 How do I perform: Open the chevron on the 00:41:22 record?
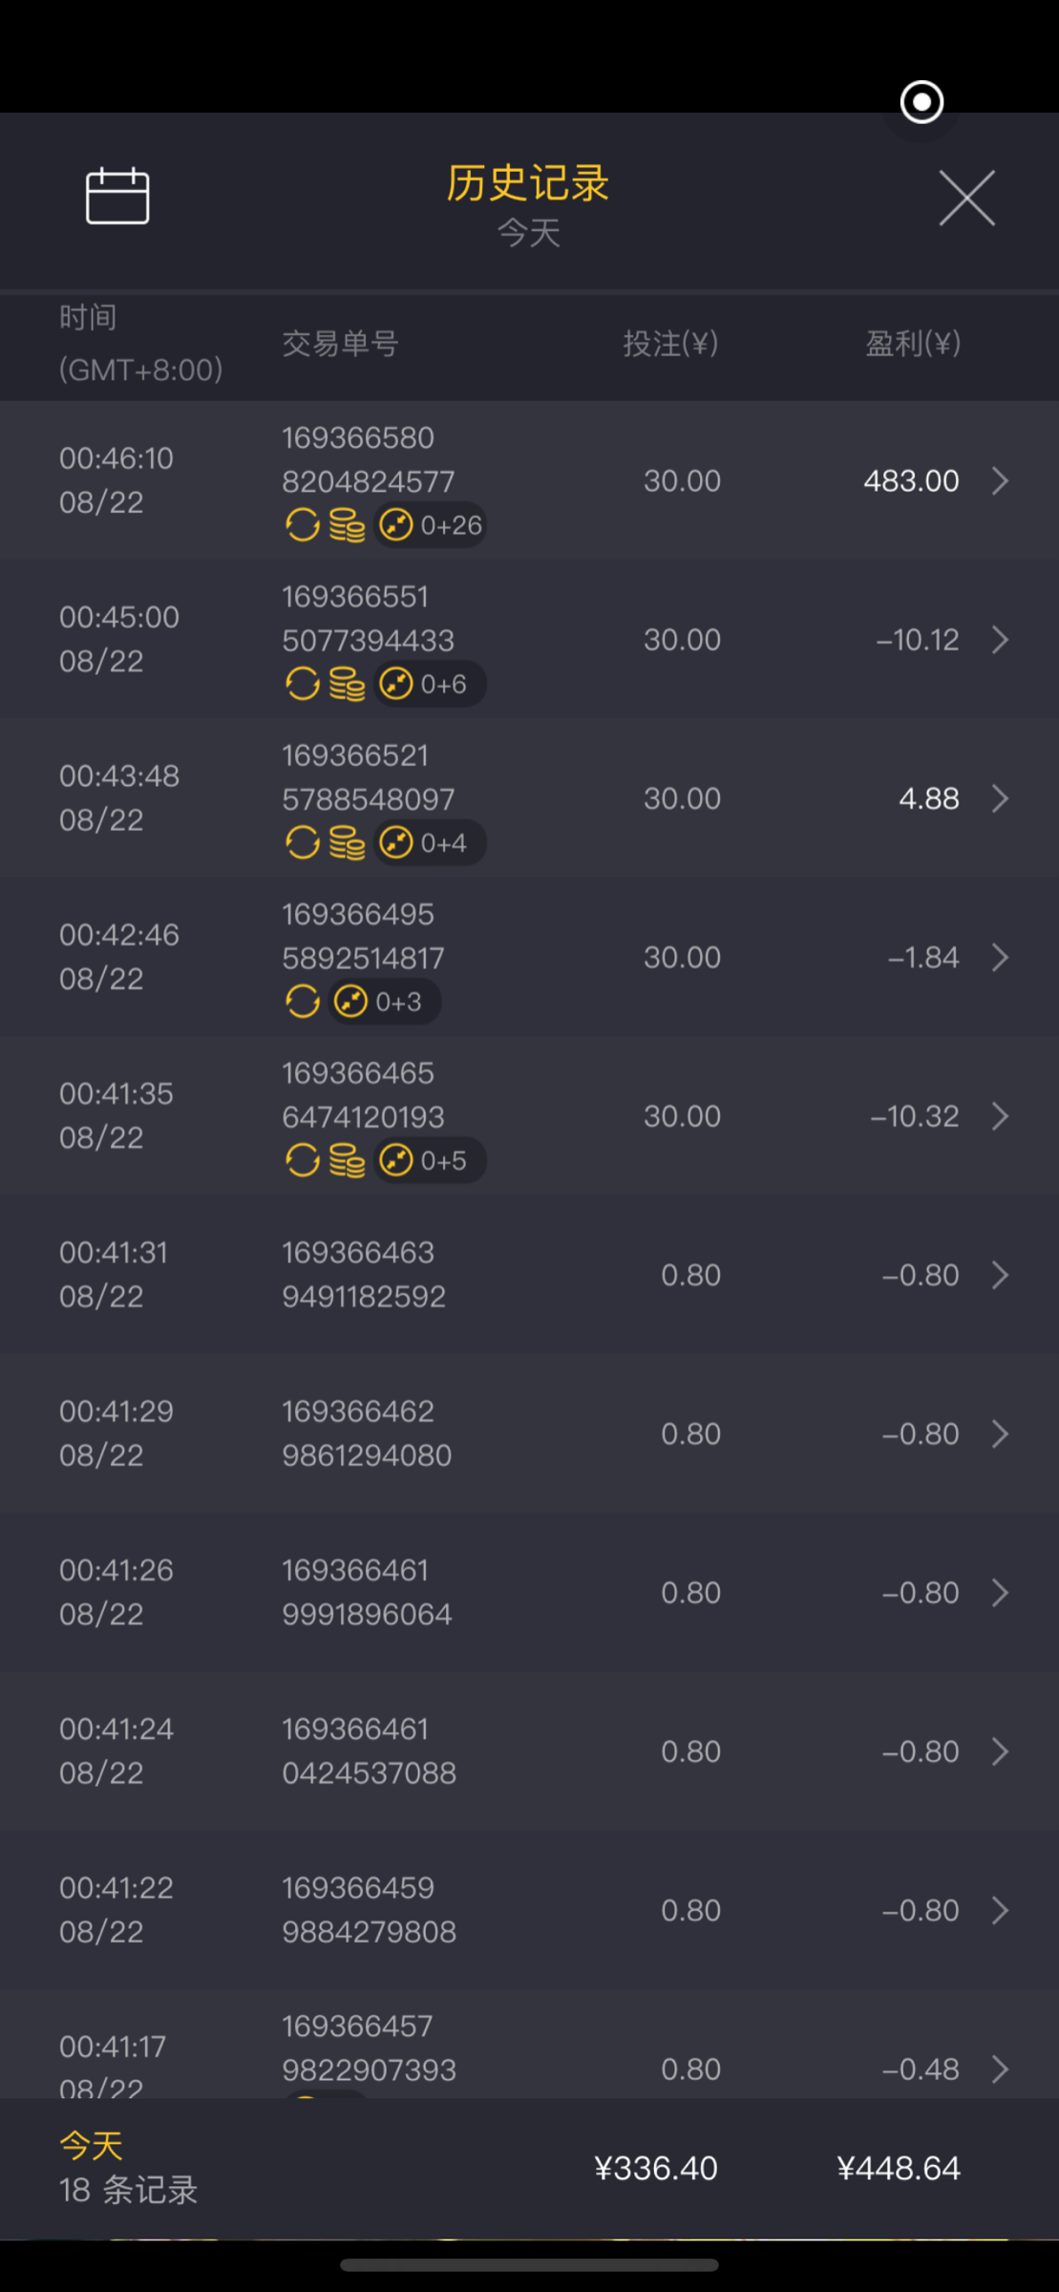1000,1910
